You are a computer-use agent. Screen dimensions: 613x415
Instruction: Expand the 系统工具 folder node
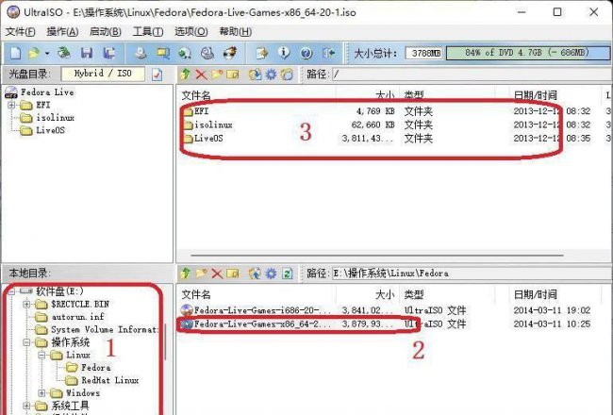click(26, 406)
